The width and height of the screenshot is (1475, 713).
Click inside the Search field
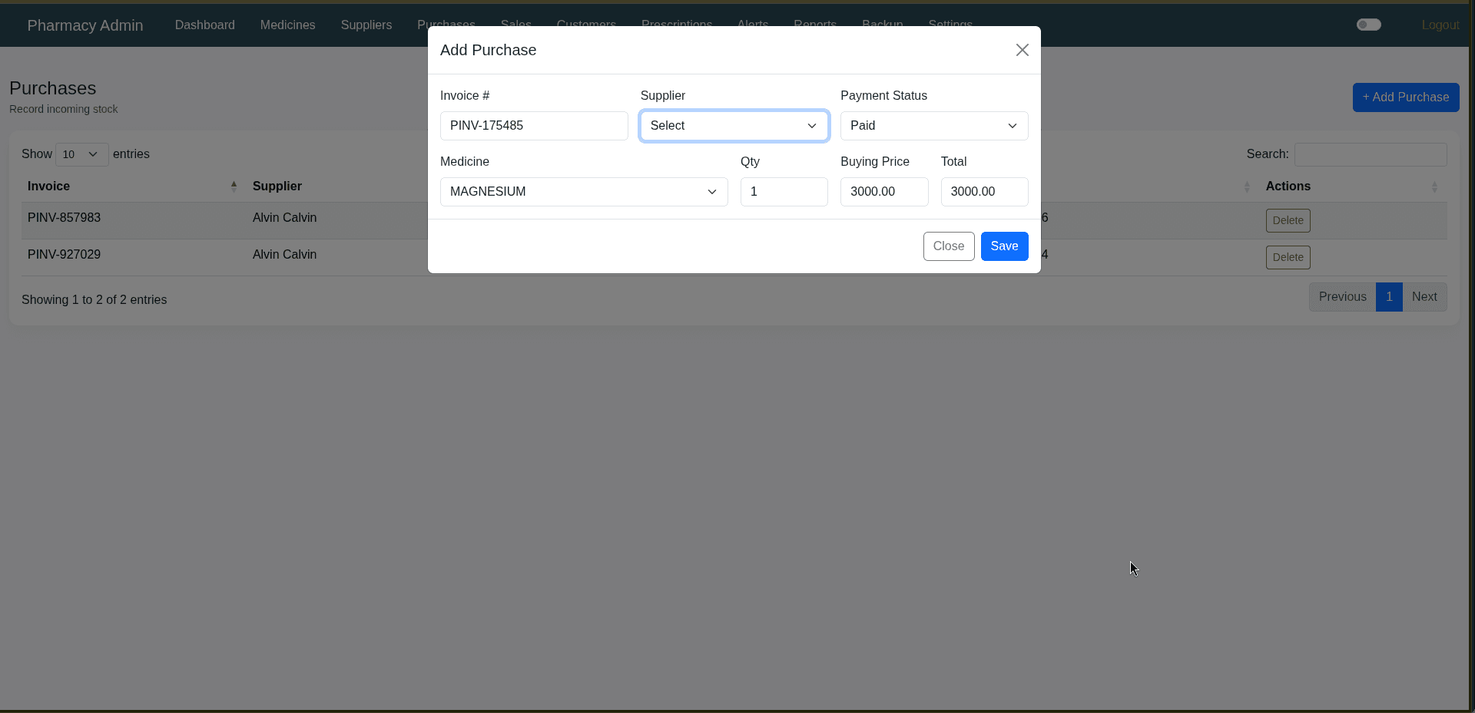coord(1370,154)
